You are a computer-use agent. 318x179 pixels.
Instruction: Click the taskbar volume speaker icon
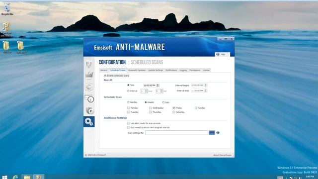coord(300,178)
